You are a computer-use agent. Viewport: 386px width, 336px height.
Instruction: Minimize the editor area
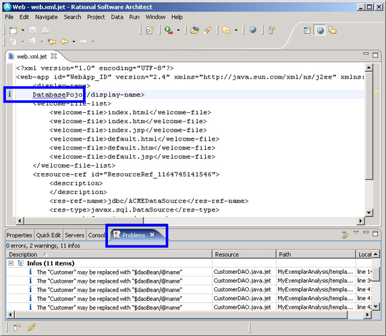tap(366, 53)
